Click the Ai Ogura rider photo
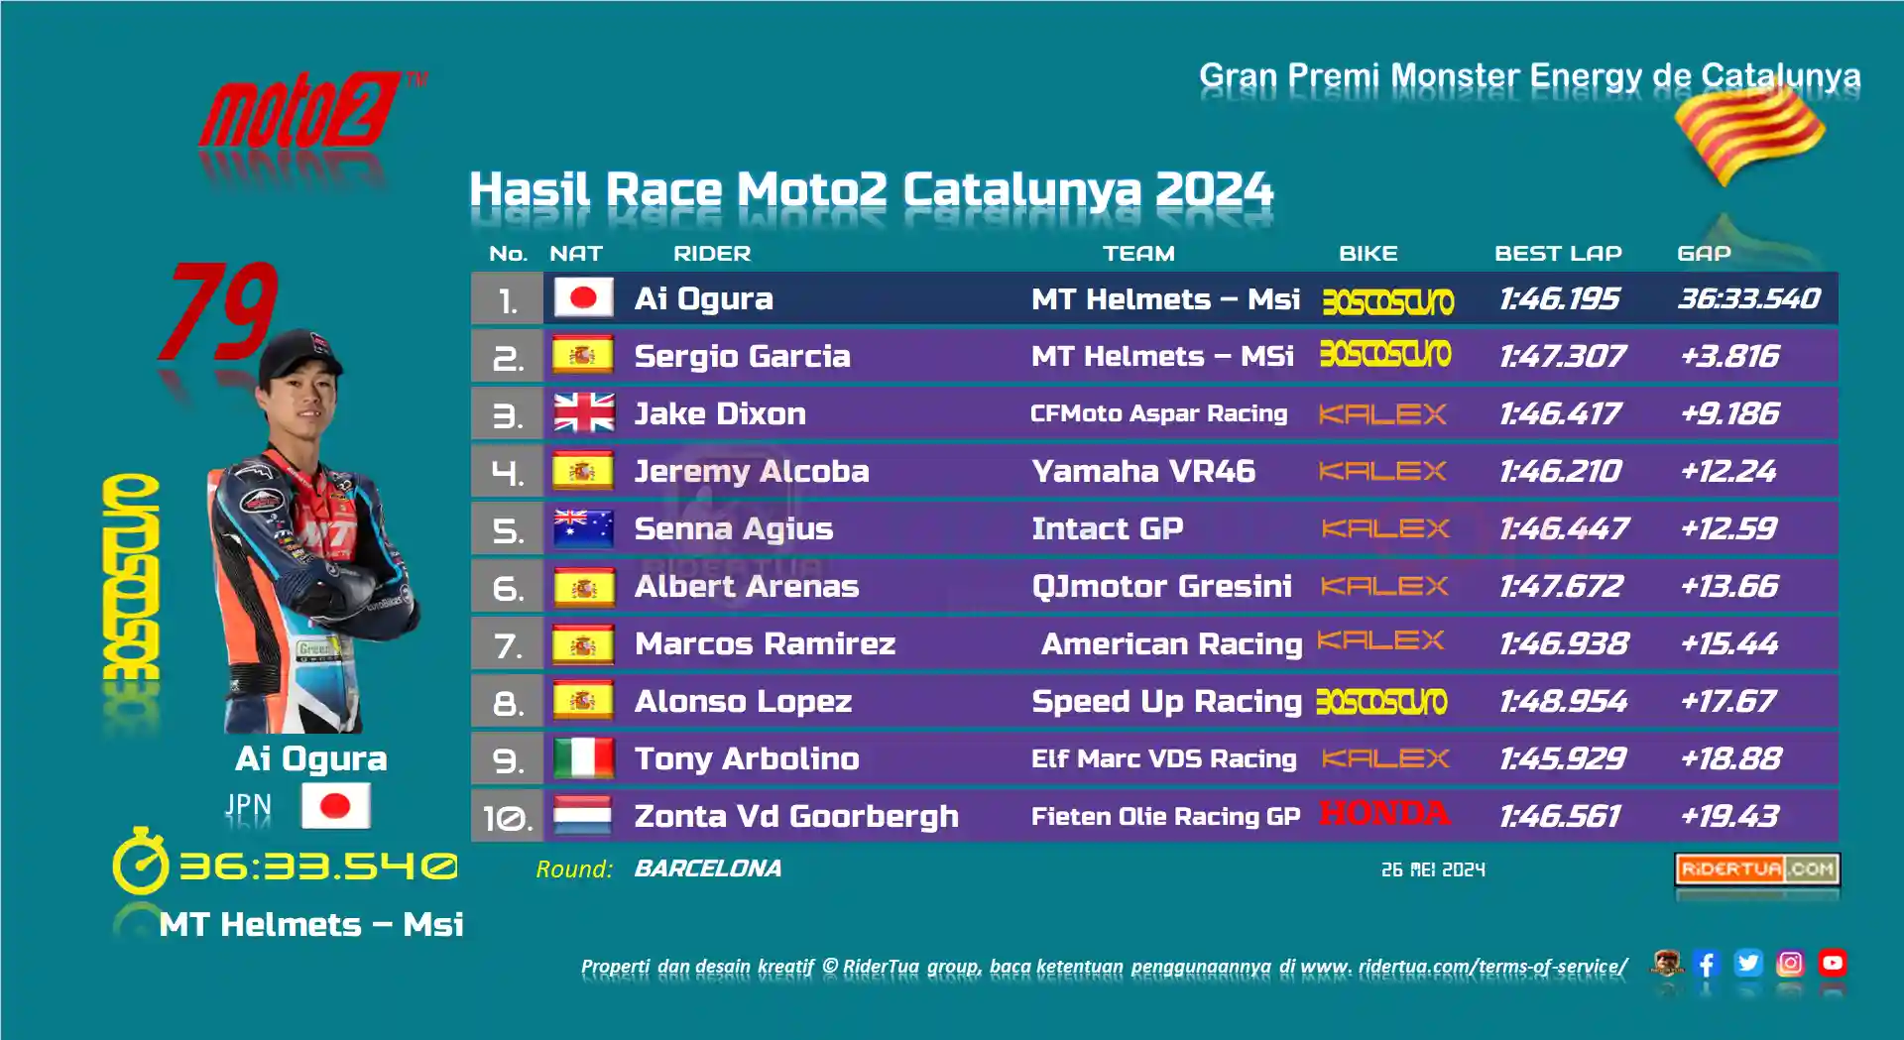This screenshot has height=1040, width=1904. coord(312,530)
